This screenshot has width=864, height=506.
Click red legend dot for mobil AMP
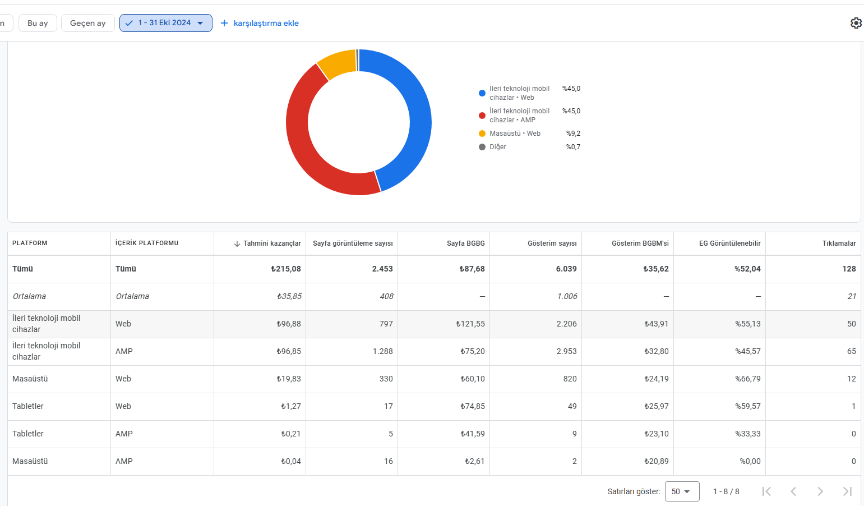482,116
